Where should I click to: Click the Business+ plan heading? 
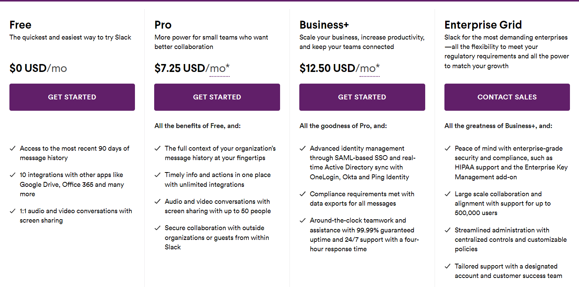click(x=324, y=25)
